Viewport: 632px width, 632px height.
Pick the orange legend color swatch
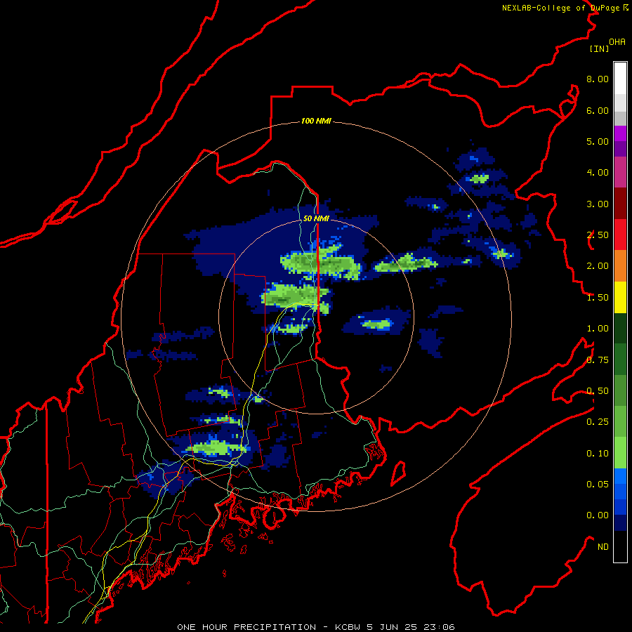[x=620, y=265]
